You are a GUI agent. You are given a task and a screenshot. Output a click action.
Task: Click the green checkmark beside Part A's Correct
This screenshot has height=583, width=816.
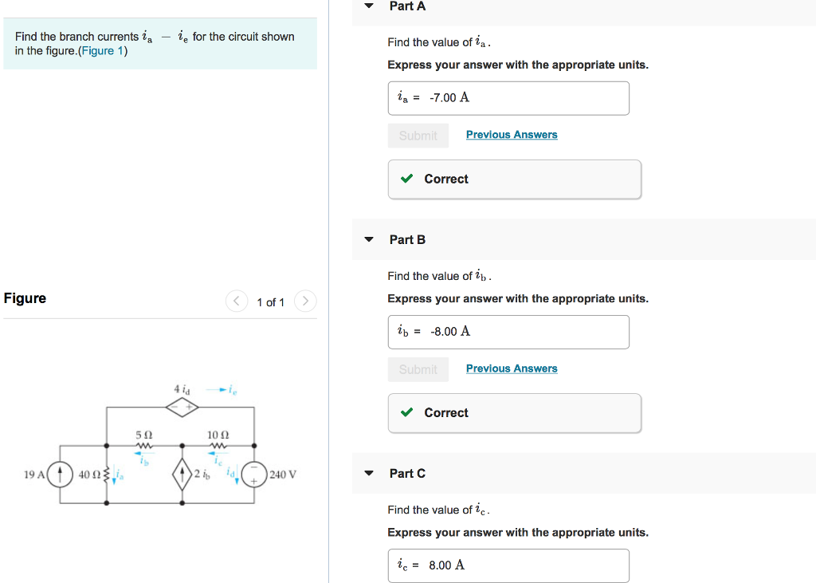pos(406,179)
